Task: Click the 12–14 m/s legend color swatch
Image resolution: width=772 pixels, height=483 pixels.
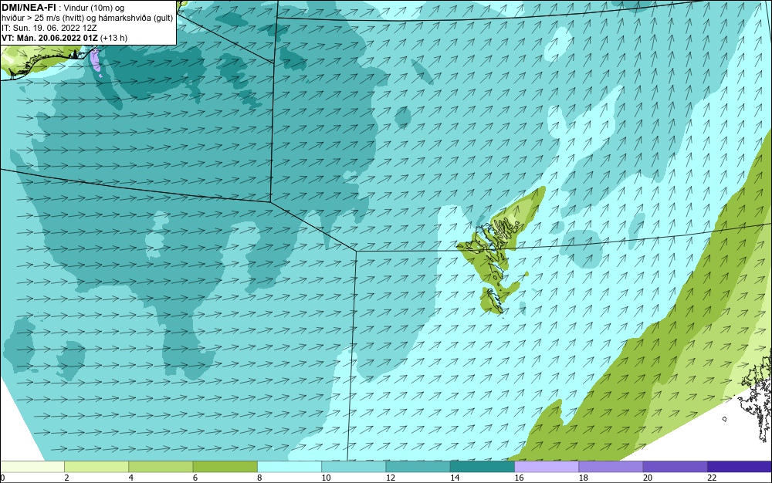Action: [418, 467]
